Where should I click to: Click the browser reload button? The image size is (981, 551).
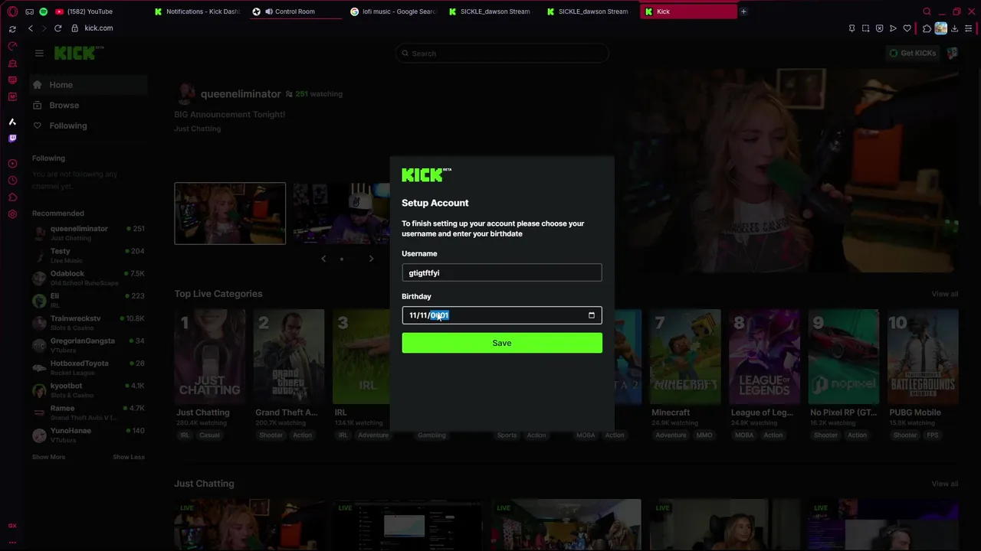(57, 28)
